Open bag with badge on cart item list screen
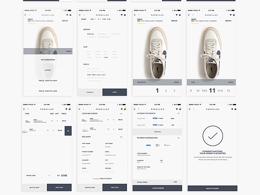Screen dimensions: 260x195 coord(69,109)
